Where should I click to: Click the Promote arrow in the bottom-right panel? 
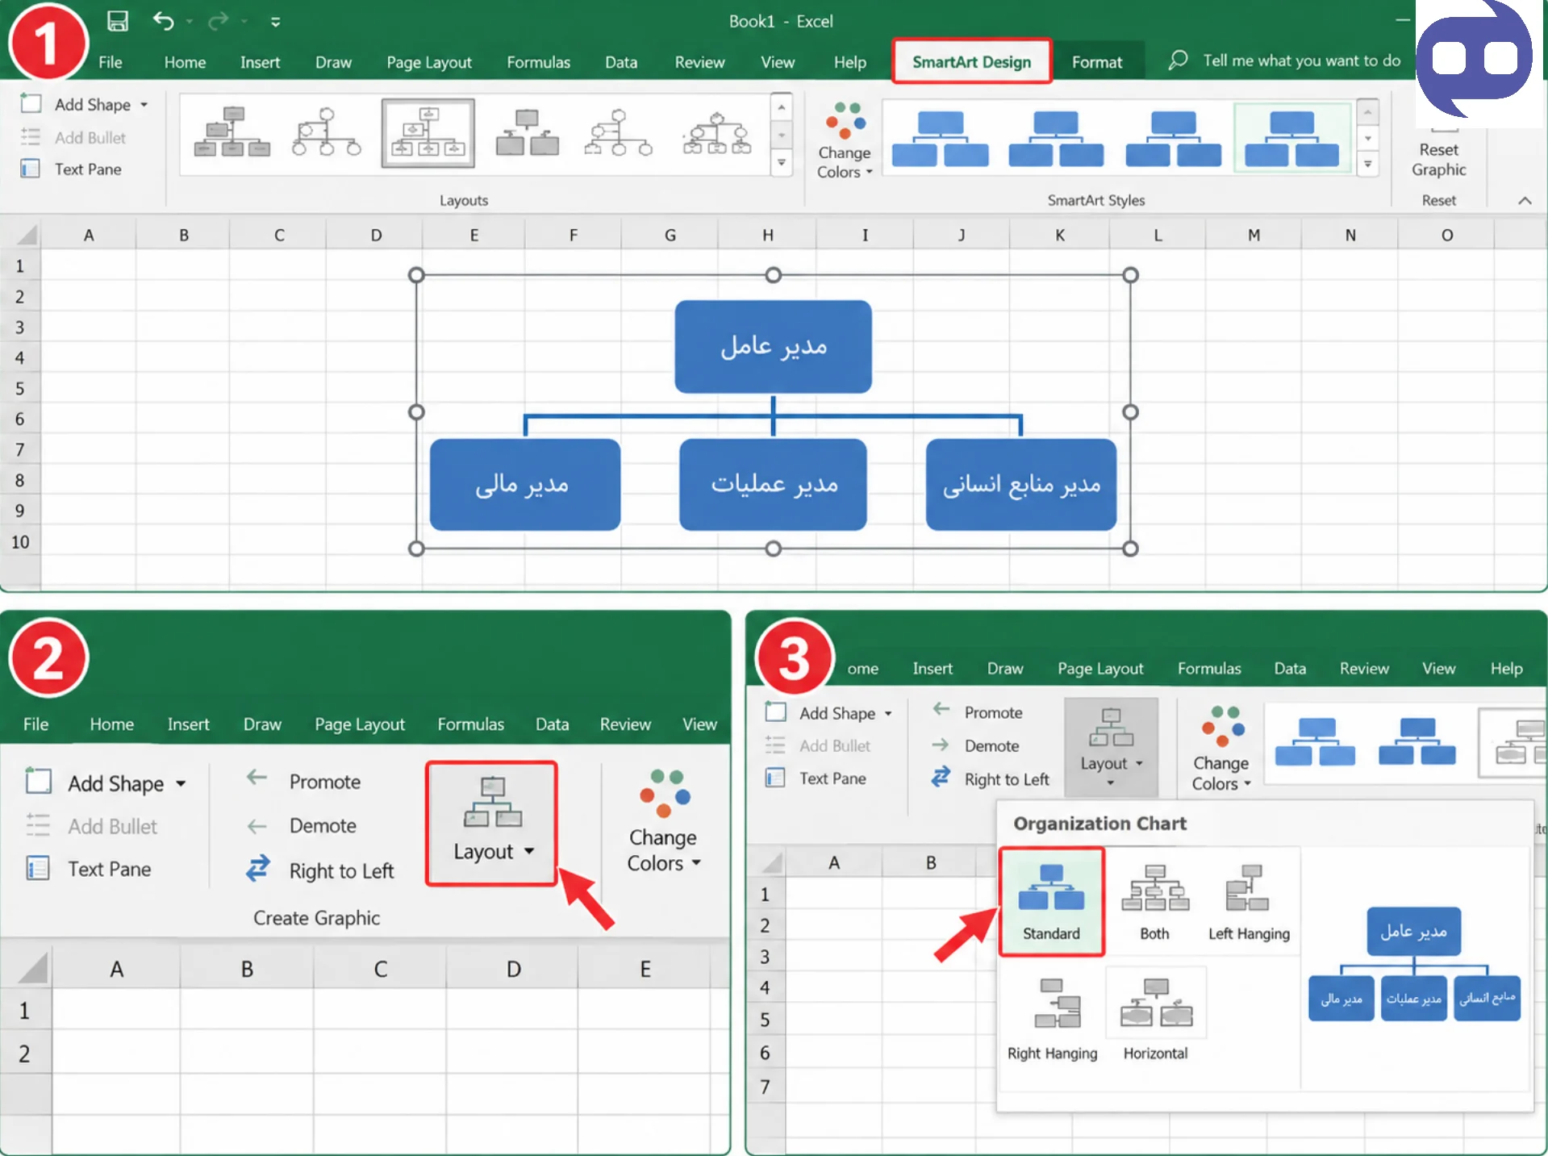(x=941, y=710)
